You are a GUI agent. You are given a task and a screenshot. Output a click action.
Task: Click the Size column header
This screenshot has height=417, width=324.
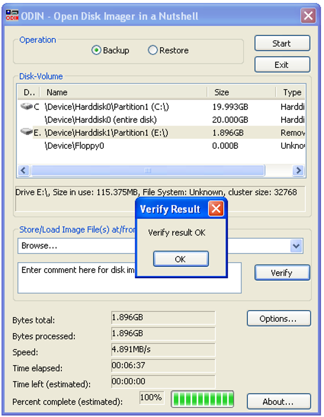coord(242,92)
